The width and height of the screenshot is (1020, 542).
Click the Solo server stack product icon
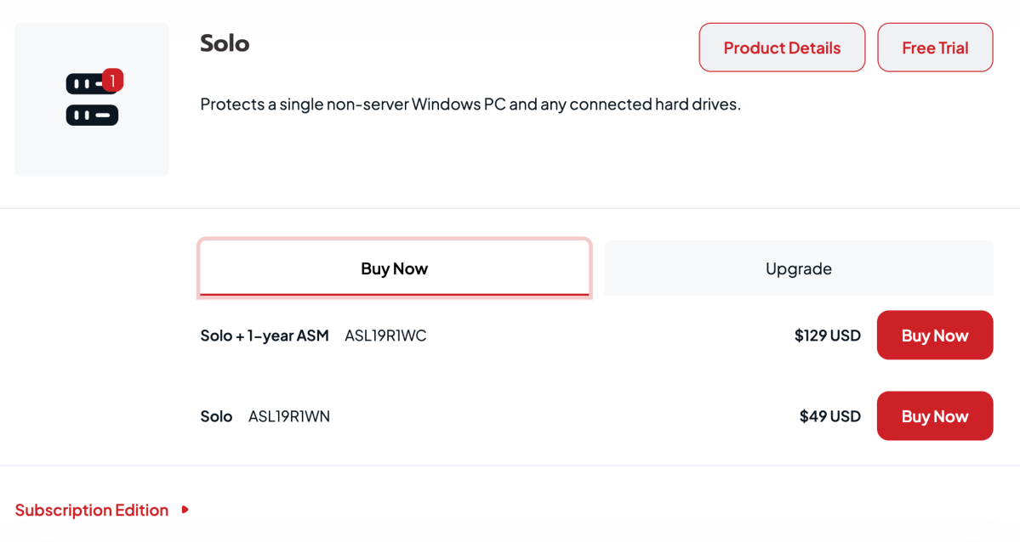[94, 99]
